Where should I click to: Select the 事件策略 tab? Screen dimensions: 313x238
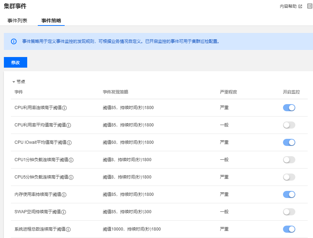point(51,21)
